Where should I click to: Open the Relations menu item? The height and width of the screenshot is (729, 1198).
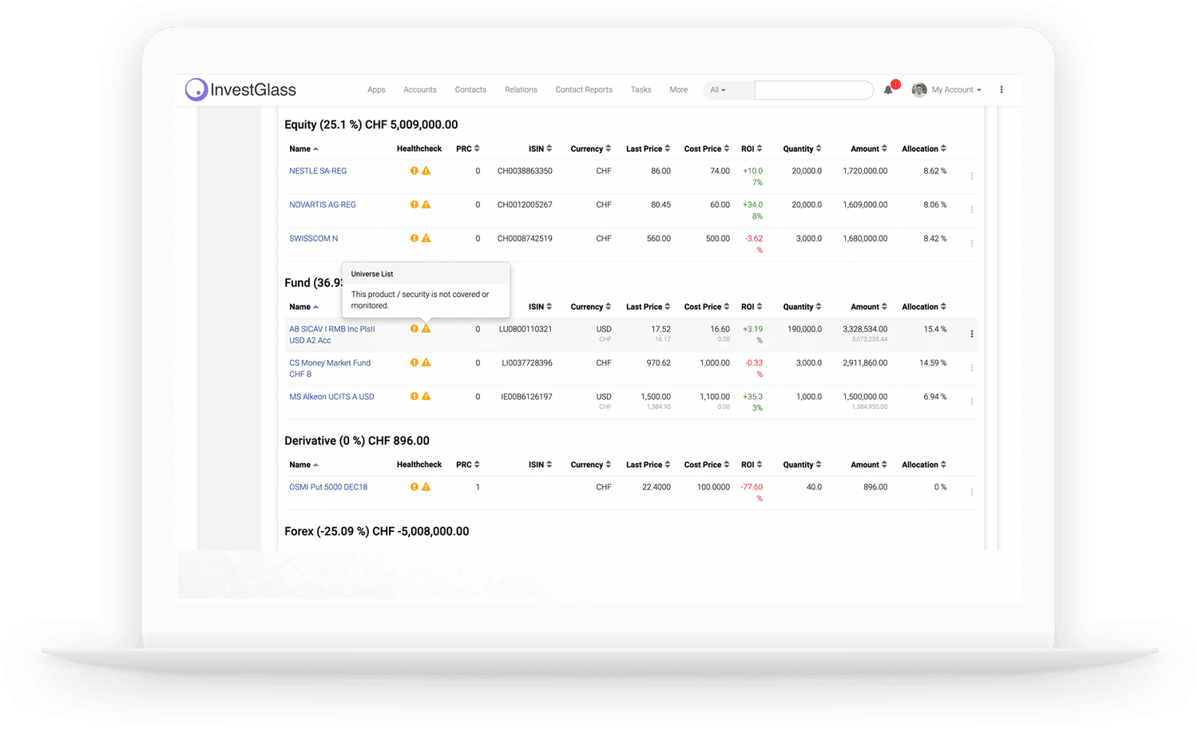pos(521,89)
